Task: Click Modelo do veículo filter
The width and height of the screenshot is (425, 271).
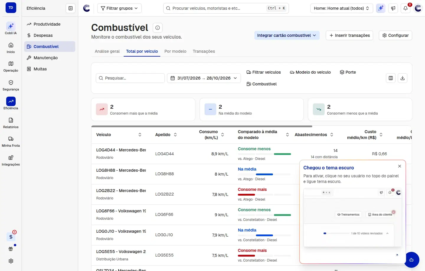Action: pyautogui.click(x=310, y=72)
